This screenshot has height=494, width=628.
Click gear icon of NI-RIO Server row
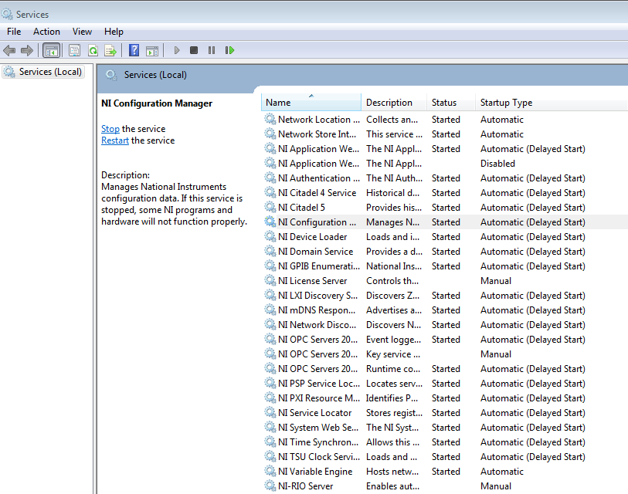point(270,486)
